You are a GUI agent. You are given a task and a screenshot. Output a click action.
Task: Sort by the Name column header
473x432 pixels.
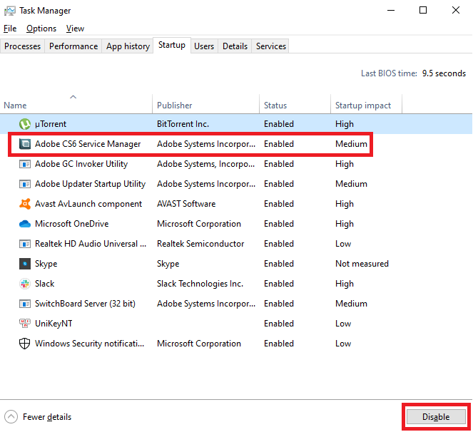pyautogui.click(x=76, y=104)
